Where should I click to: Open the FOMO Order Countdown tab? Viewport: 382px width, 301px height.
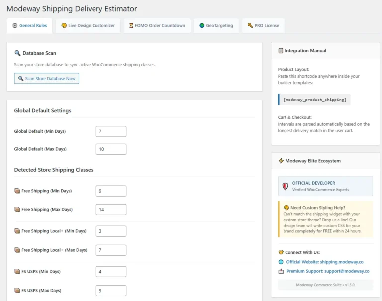(157, 25)
